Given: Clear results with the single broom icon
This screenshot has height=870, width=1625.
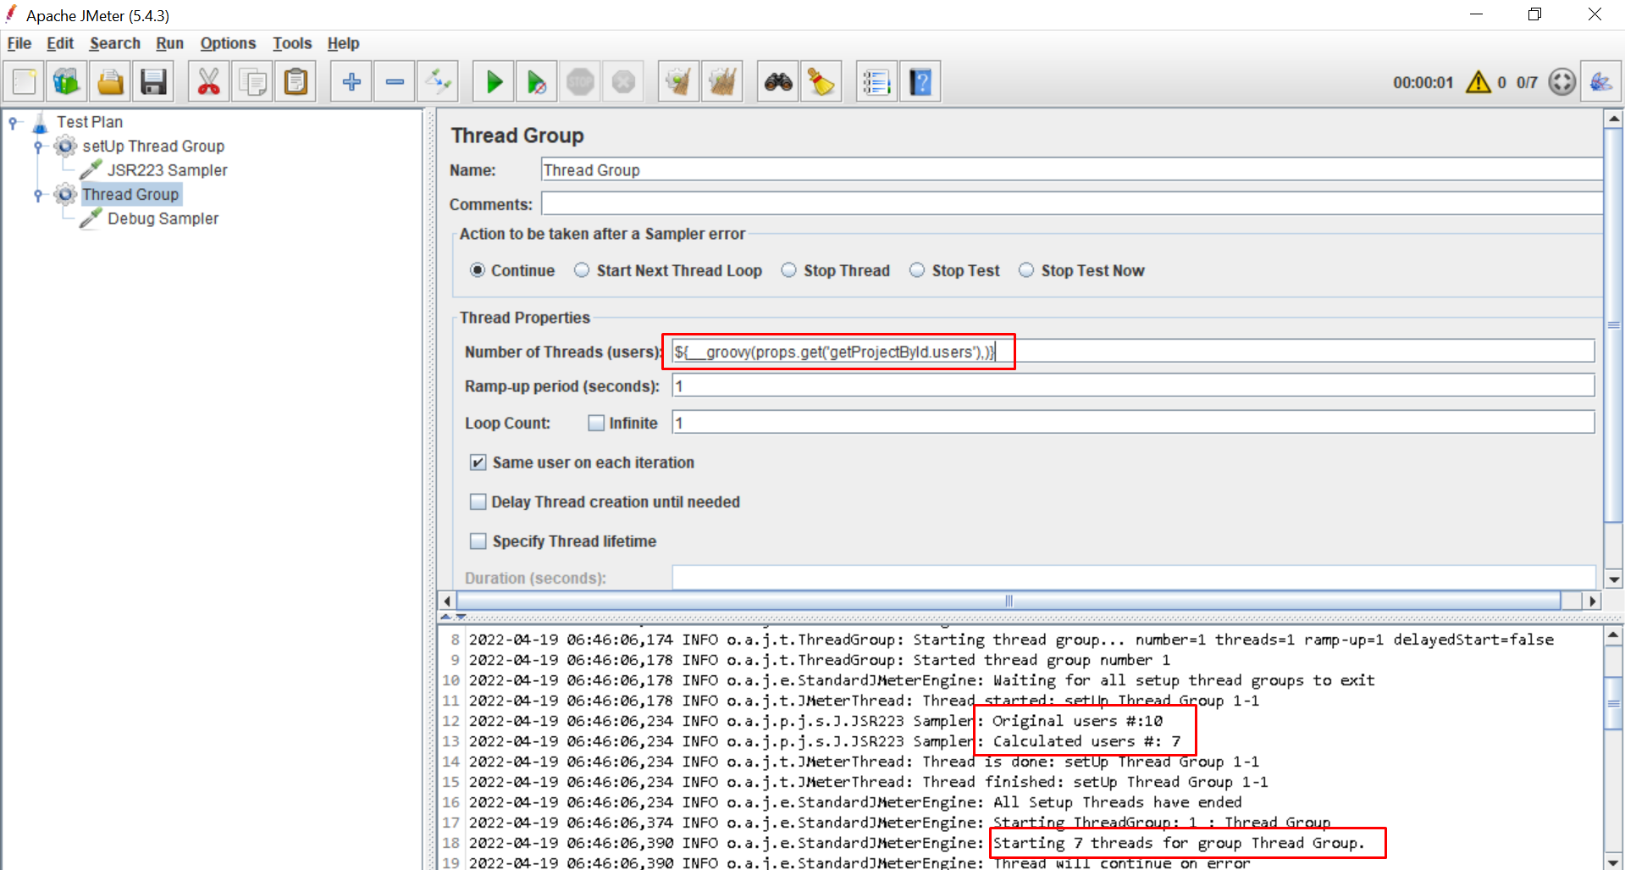Looking at the screenshot, I should coord(678,82).
